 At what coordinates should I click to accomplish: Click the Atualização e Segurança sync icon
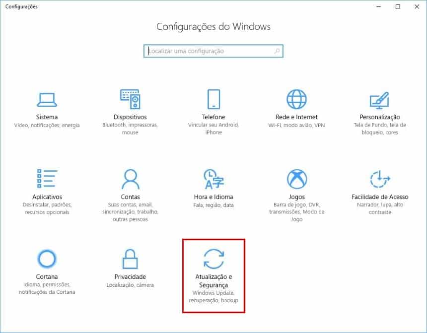[213, 259]
